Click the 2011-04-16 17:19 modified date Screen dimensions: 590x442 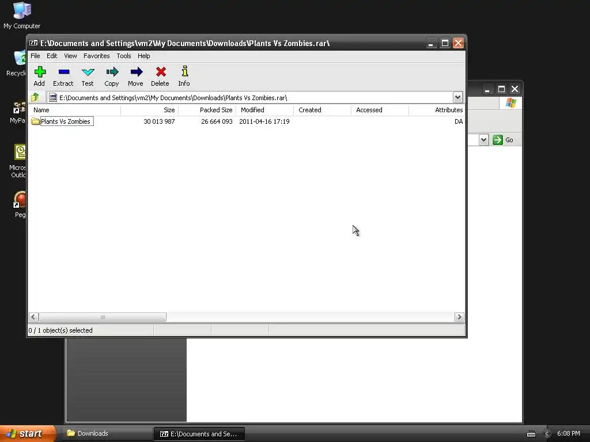[264, 121]
